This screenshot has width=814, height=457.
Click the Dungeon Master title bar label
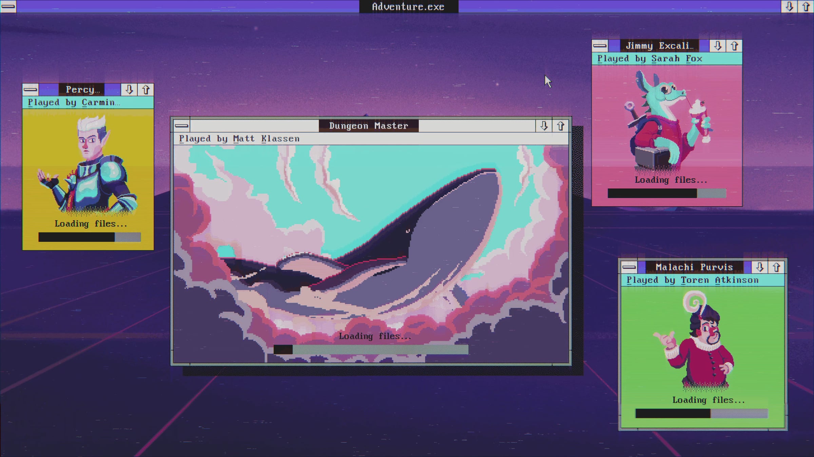click(368, 126)
